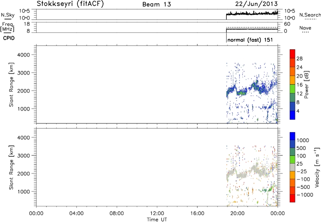Image resolution: width=321 pixels, height=222 pixels.
Task: Pick the dark green Power segment between 8 and 12
Action: point(293,98)
